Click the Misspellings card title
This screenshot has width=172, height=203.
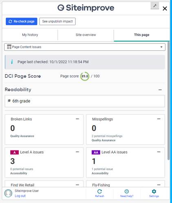[x=103, y=119]
